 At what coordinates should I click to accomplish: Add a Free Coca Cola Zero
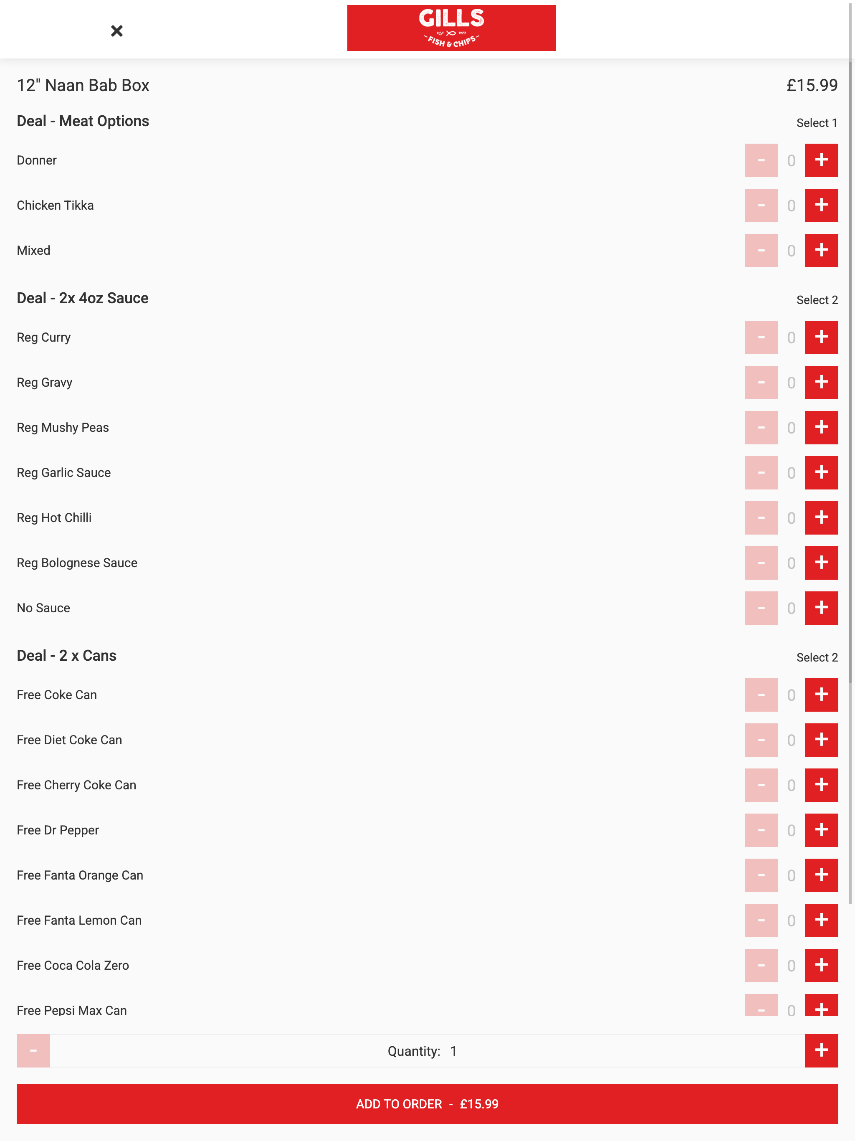(x=821, y=966)
